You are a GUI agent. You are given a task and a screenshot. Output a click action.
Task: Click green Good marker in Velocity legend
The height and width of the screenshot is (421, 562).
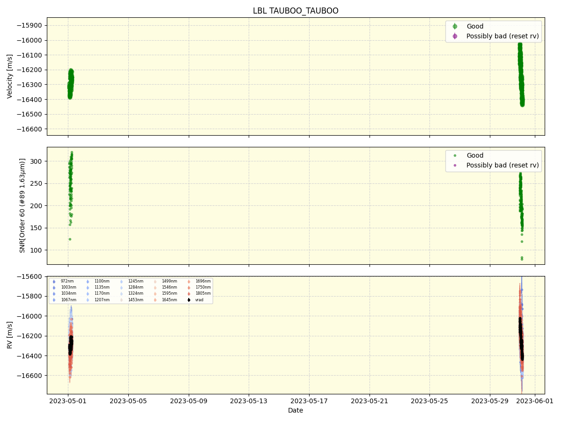(x=455, y=26)
